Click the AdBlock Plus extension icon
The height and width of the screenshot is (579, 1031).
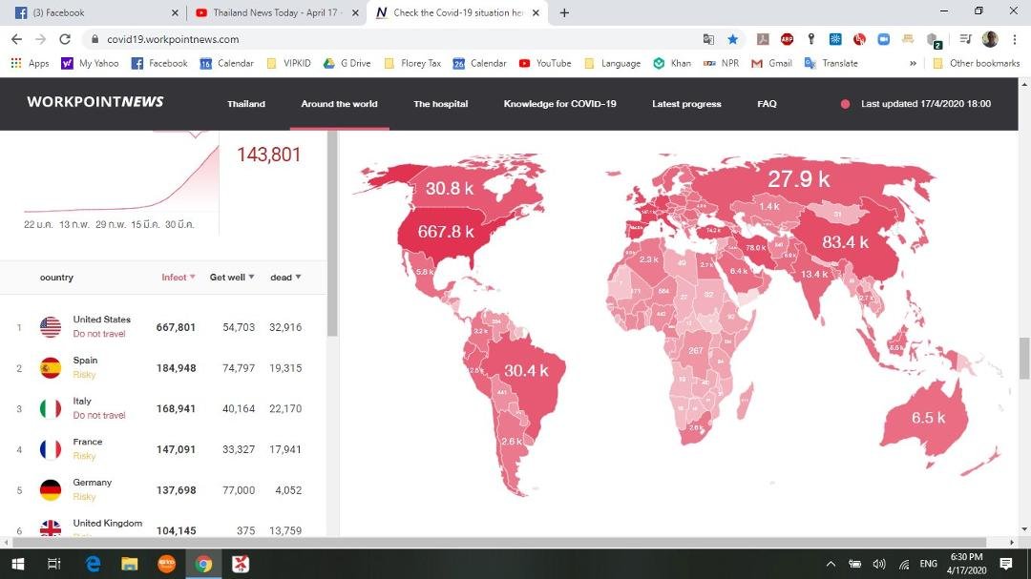787,39
